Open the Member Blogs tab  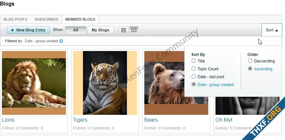pos(80,19)
